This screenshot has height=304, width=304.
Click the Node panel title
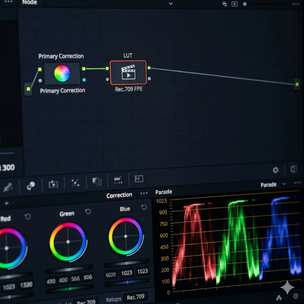pos(30,2)
